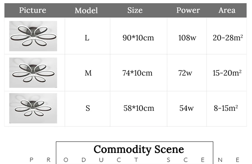Click the S model label
252x164 pixels.
tap(88, 108)
